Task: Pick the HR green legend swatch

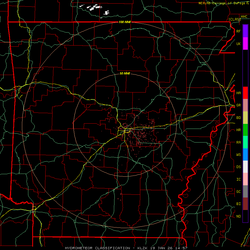Action: pos(245,130)
